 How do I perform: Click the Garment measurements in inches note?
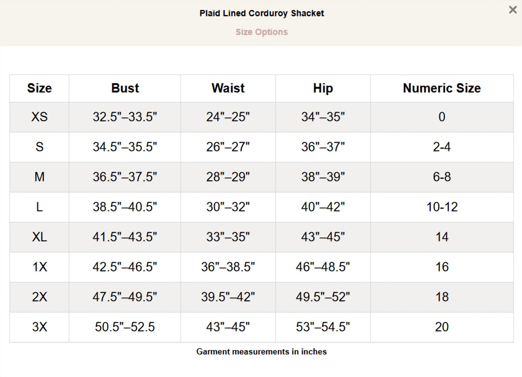262,351
